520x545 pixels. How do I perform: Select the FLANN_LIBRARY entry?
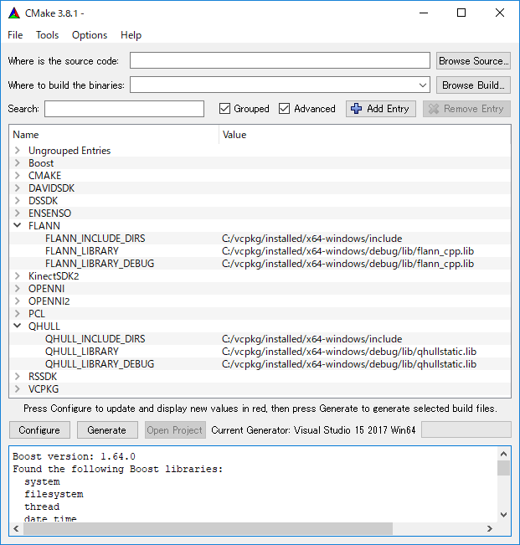coord(82,251)
